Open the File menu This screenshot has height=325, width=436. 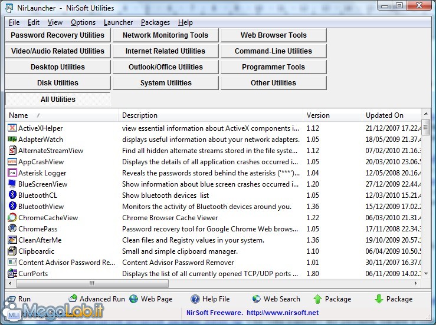14,22
